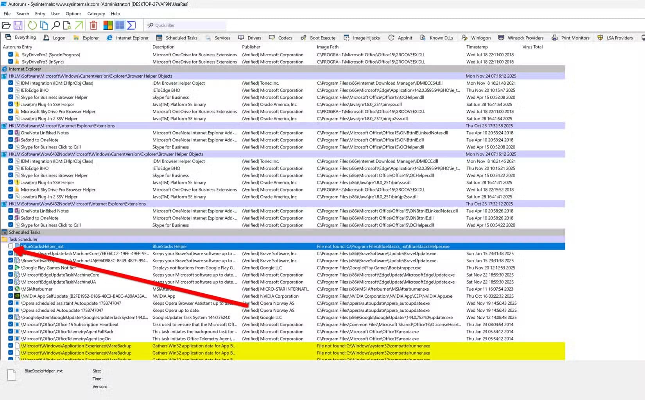
Task: Disable the IDM integration browser helper
Action: [x=10, y=83]
